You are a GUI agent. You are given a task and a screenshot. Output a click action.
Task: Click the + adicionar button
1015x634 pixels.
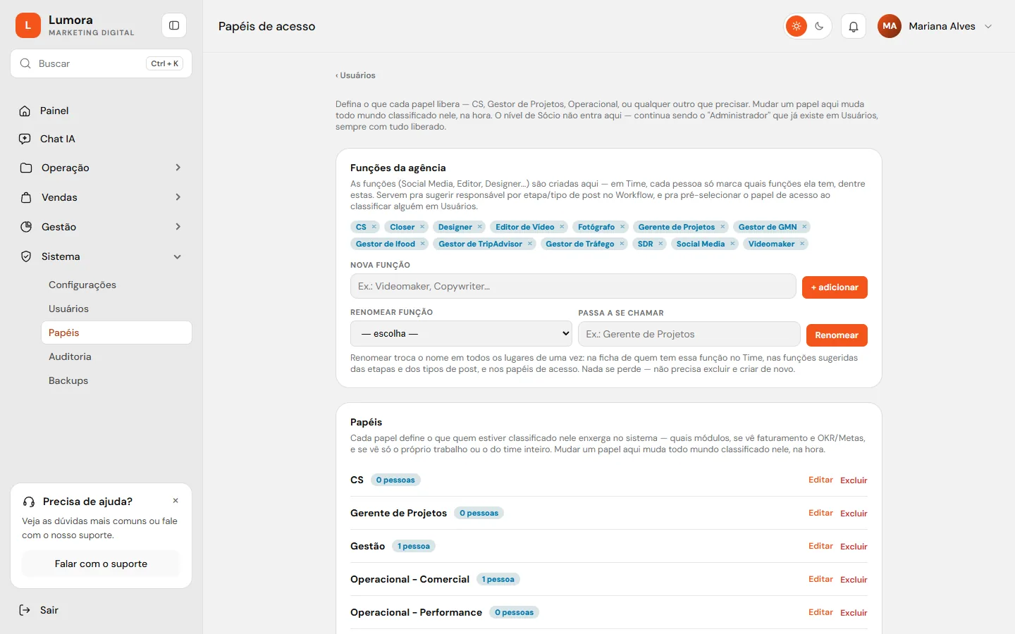click(x=835, y=287)
